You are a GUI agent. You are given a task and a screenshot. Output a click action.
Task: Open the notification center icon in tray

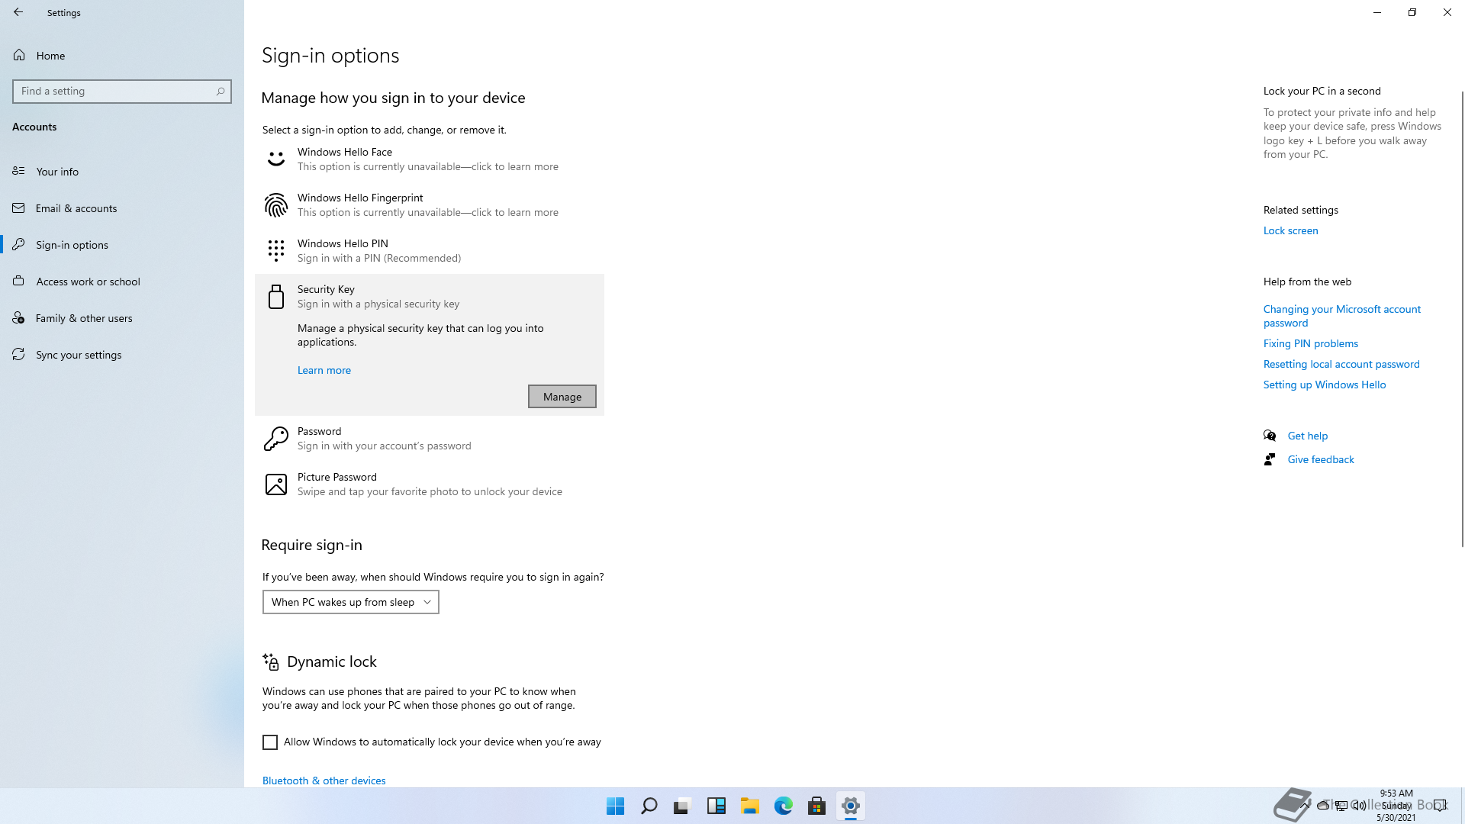pos(1440,806)
